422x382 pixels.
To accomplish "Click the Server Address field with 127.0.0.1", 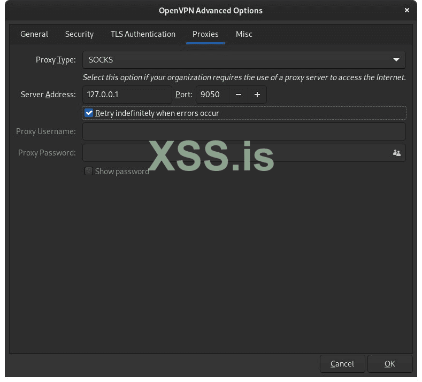I will tap(127, 95).
